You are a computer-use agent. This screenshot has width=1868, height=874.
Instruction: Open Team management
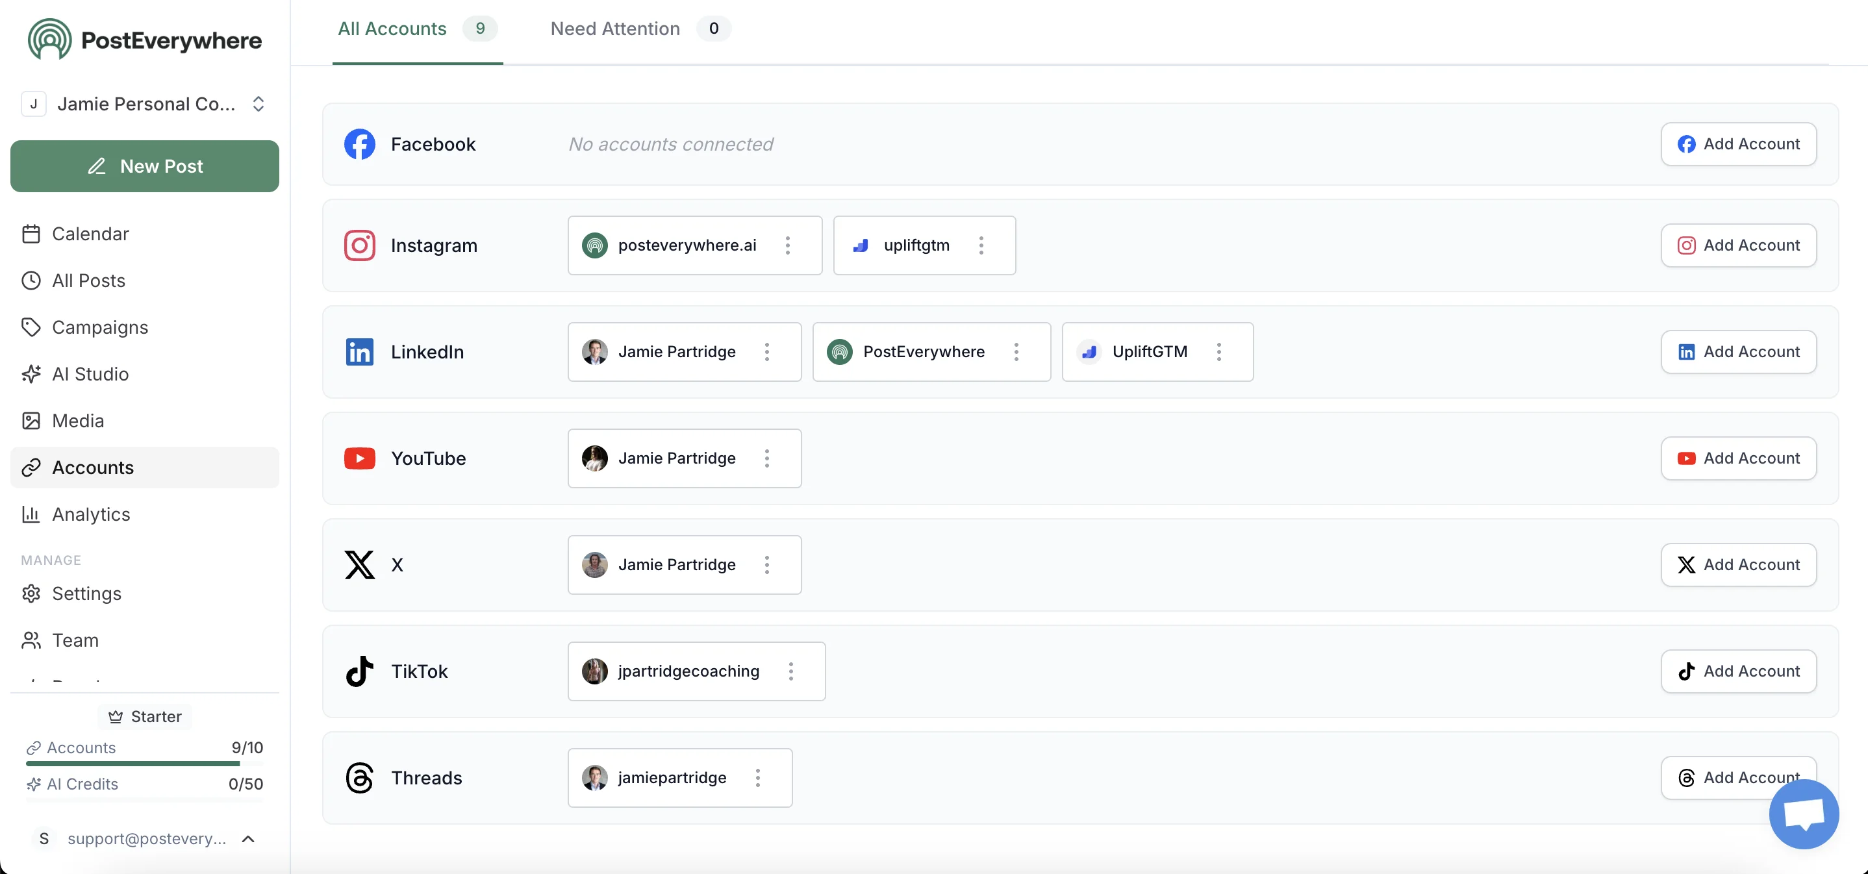coord(75,640)
